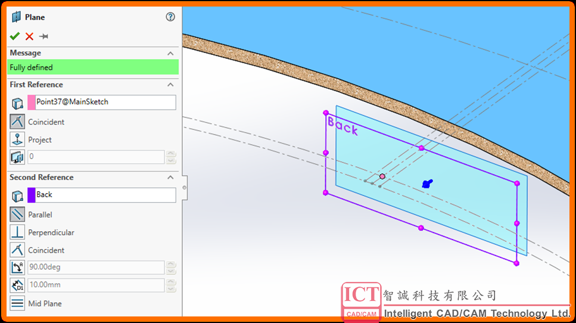Open the Plane help question mark
The width and height of the screenshot is (576, 323).
click(x=170, y=17)
